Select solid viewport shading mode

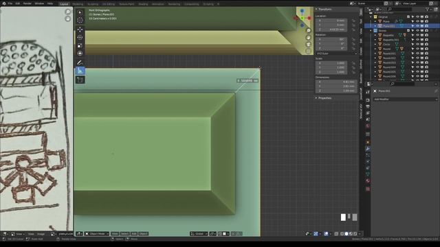coord(346,234)
